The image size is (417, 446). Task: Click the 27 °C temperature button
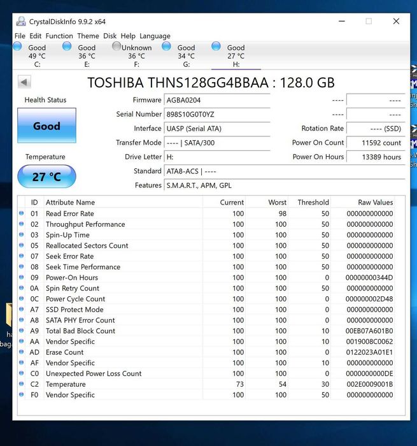46,176
